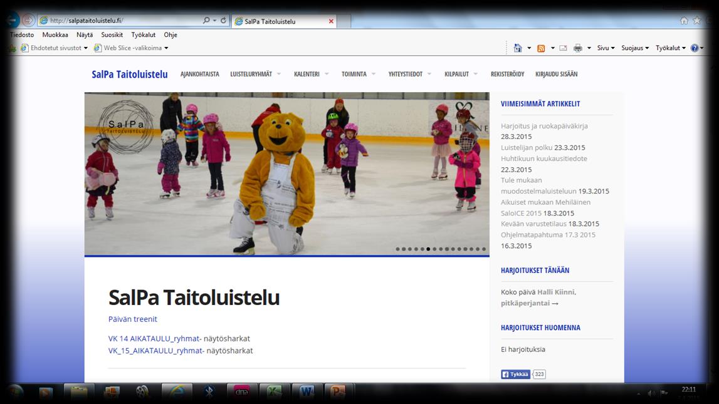Viewport: 719px width, 404px height.
Task: Open PowerPoint from the Windows taskbar
Action: (339, 392)
